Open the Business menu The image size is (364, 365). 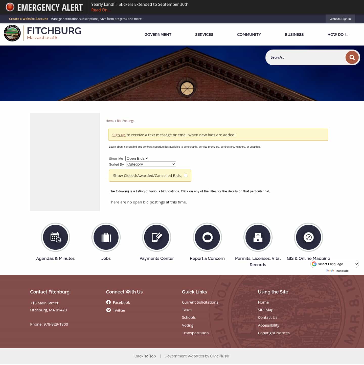point(294,35)
